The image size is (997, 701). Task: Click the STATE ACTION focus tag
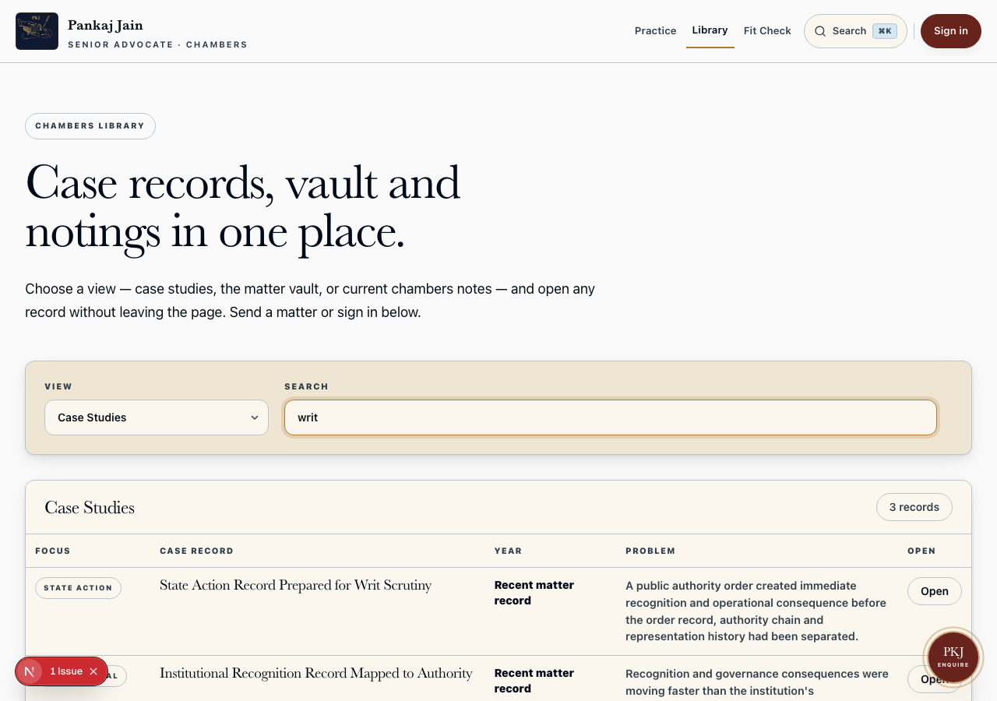coord(78,588)
